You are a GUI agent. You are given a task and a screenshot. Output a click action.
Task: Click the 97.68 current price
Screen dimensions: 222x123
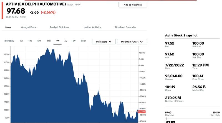[16, 11]
